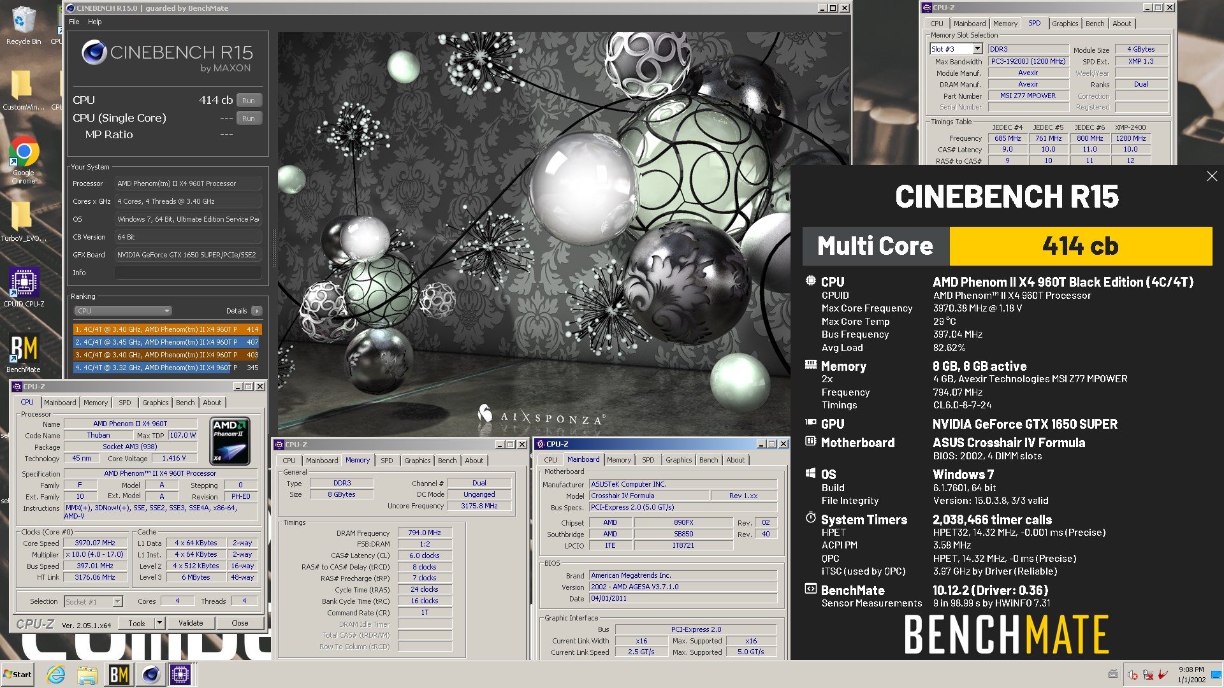The image size is (1224, 688).
Task: Launch BenchMate desktop shortcut
Action: (24, 354)
